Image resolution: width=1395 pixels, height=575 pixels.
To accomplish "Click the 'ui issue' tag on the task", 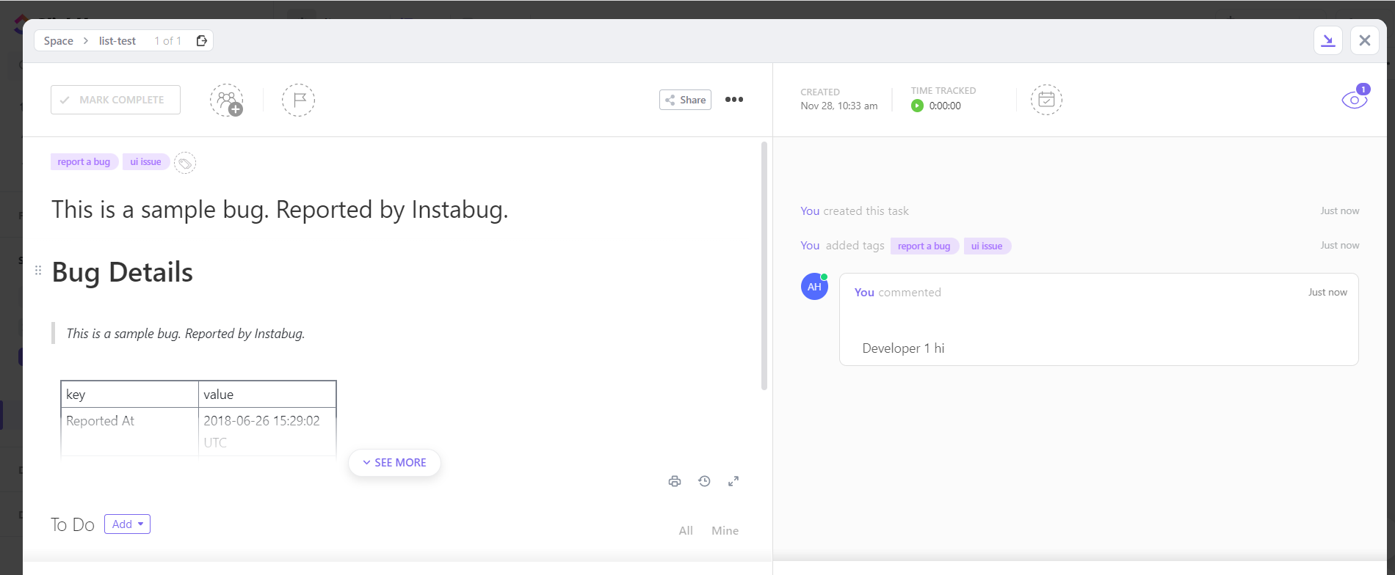I will (x=146, y=162).
